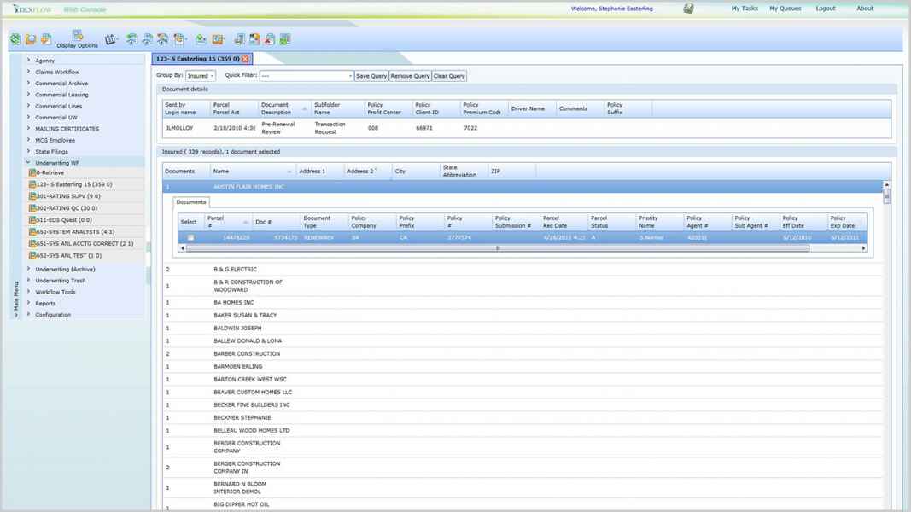The image size is (911, 512).
Task: Check the select box for parcel 14479229
Action: click(190, 237)
